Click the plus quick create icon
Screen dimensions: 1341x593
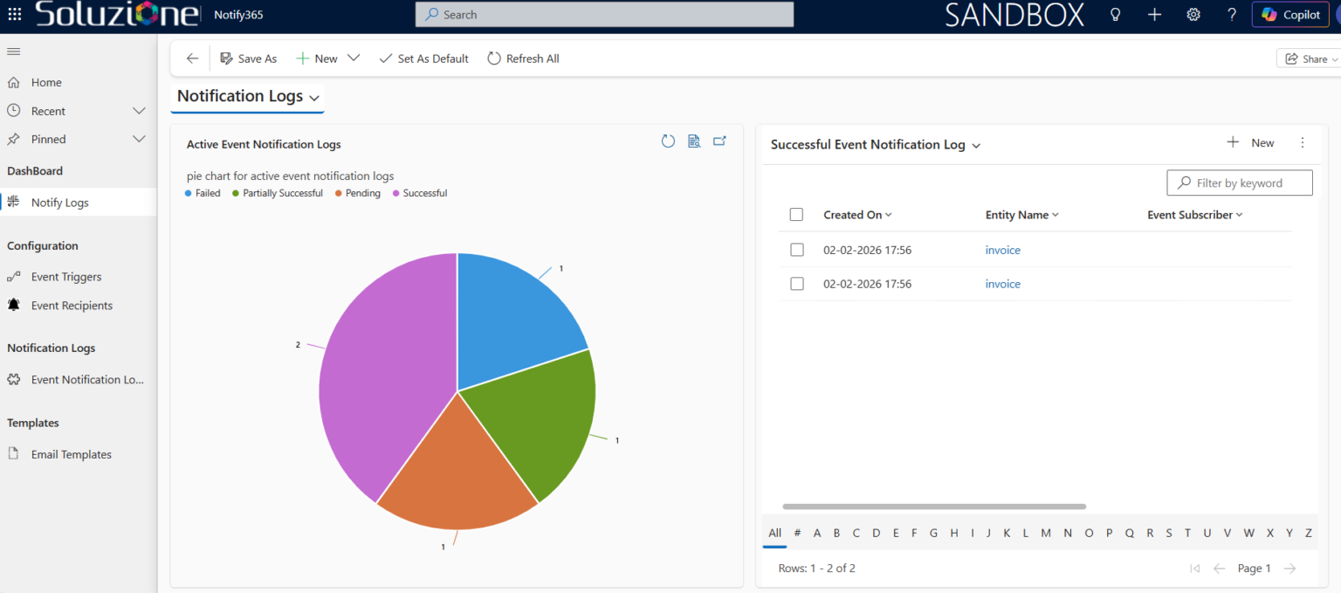(x=1154, y=15)
